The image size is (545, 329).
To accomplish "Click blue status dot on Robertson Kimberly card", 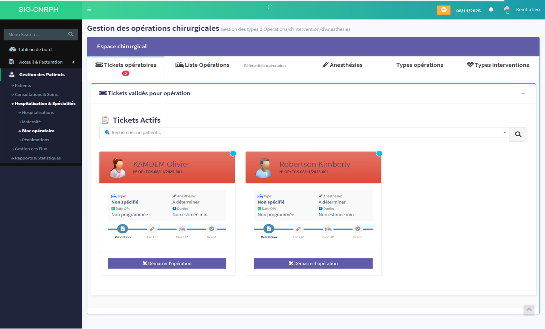I will (379, 153).
